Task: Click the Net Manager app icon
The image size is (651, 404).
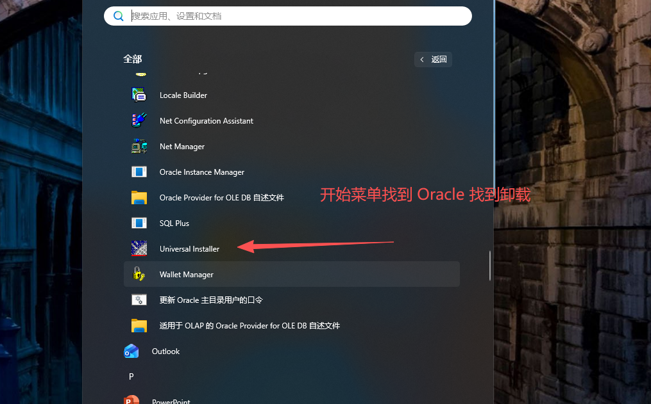Action: point(139,146)
